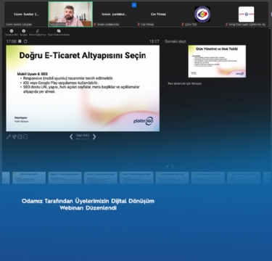Open the İpuçları tips icon

[x=24, y=31]
